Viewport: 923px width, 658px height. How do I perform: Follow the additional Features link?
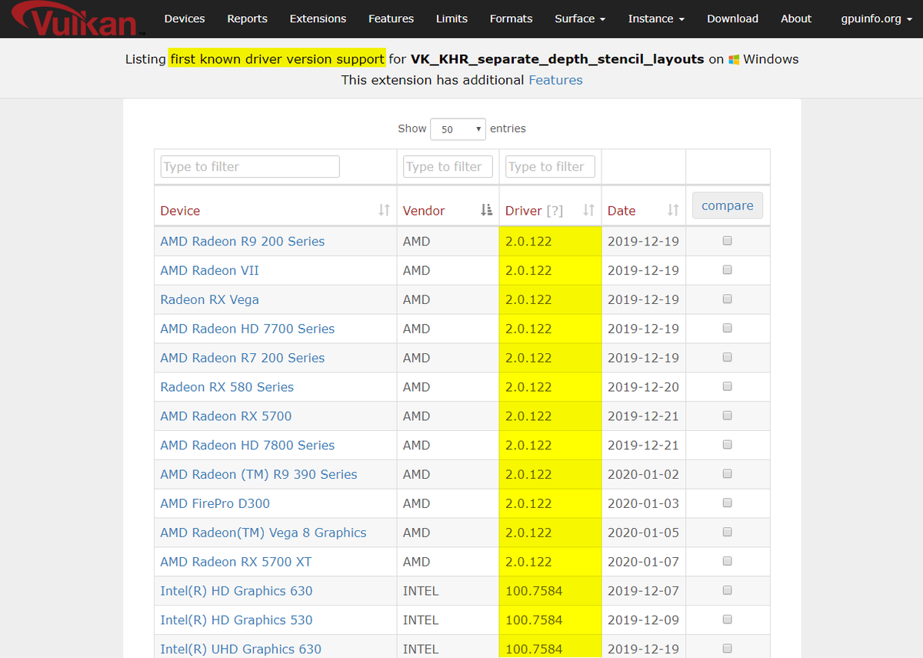click(555, 80)
